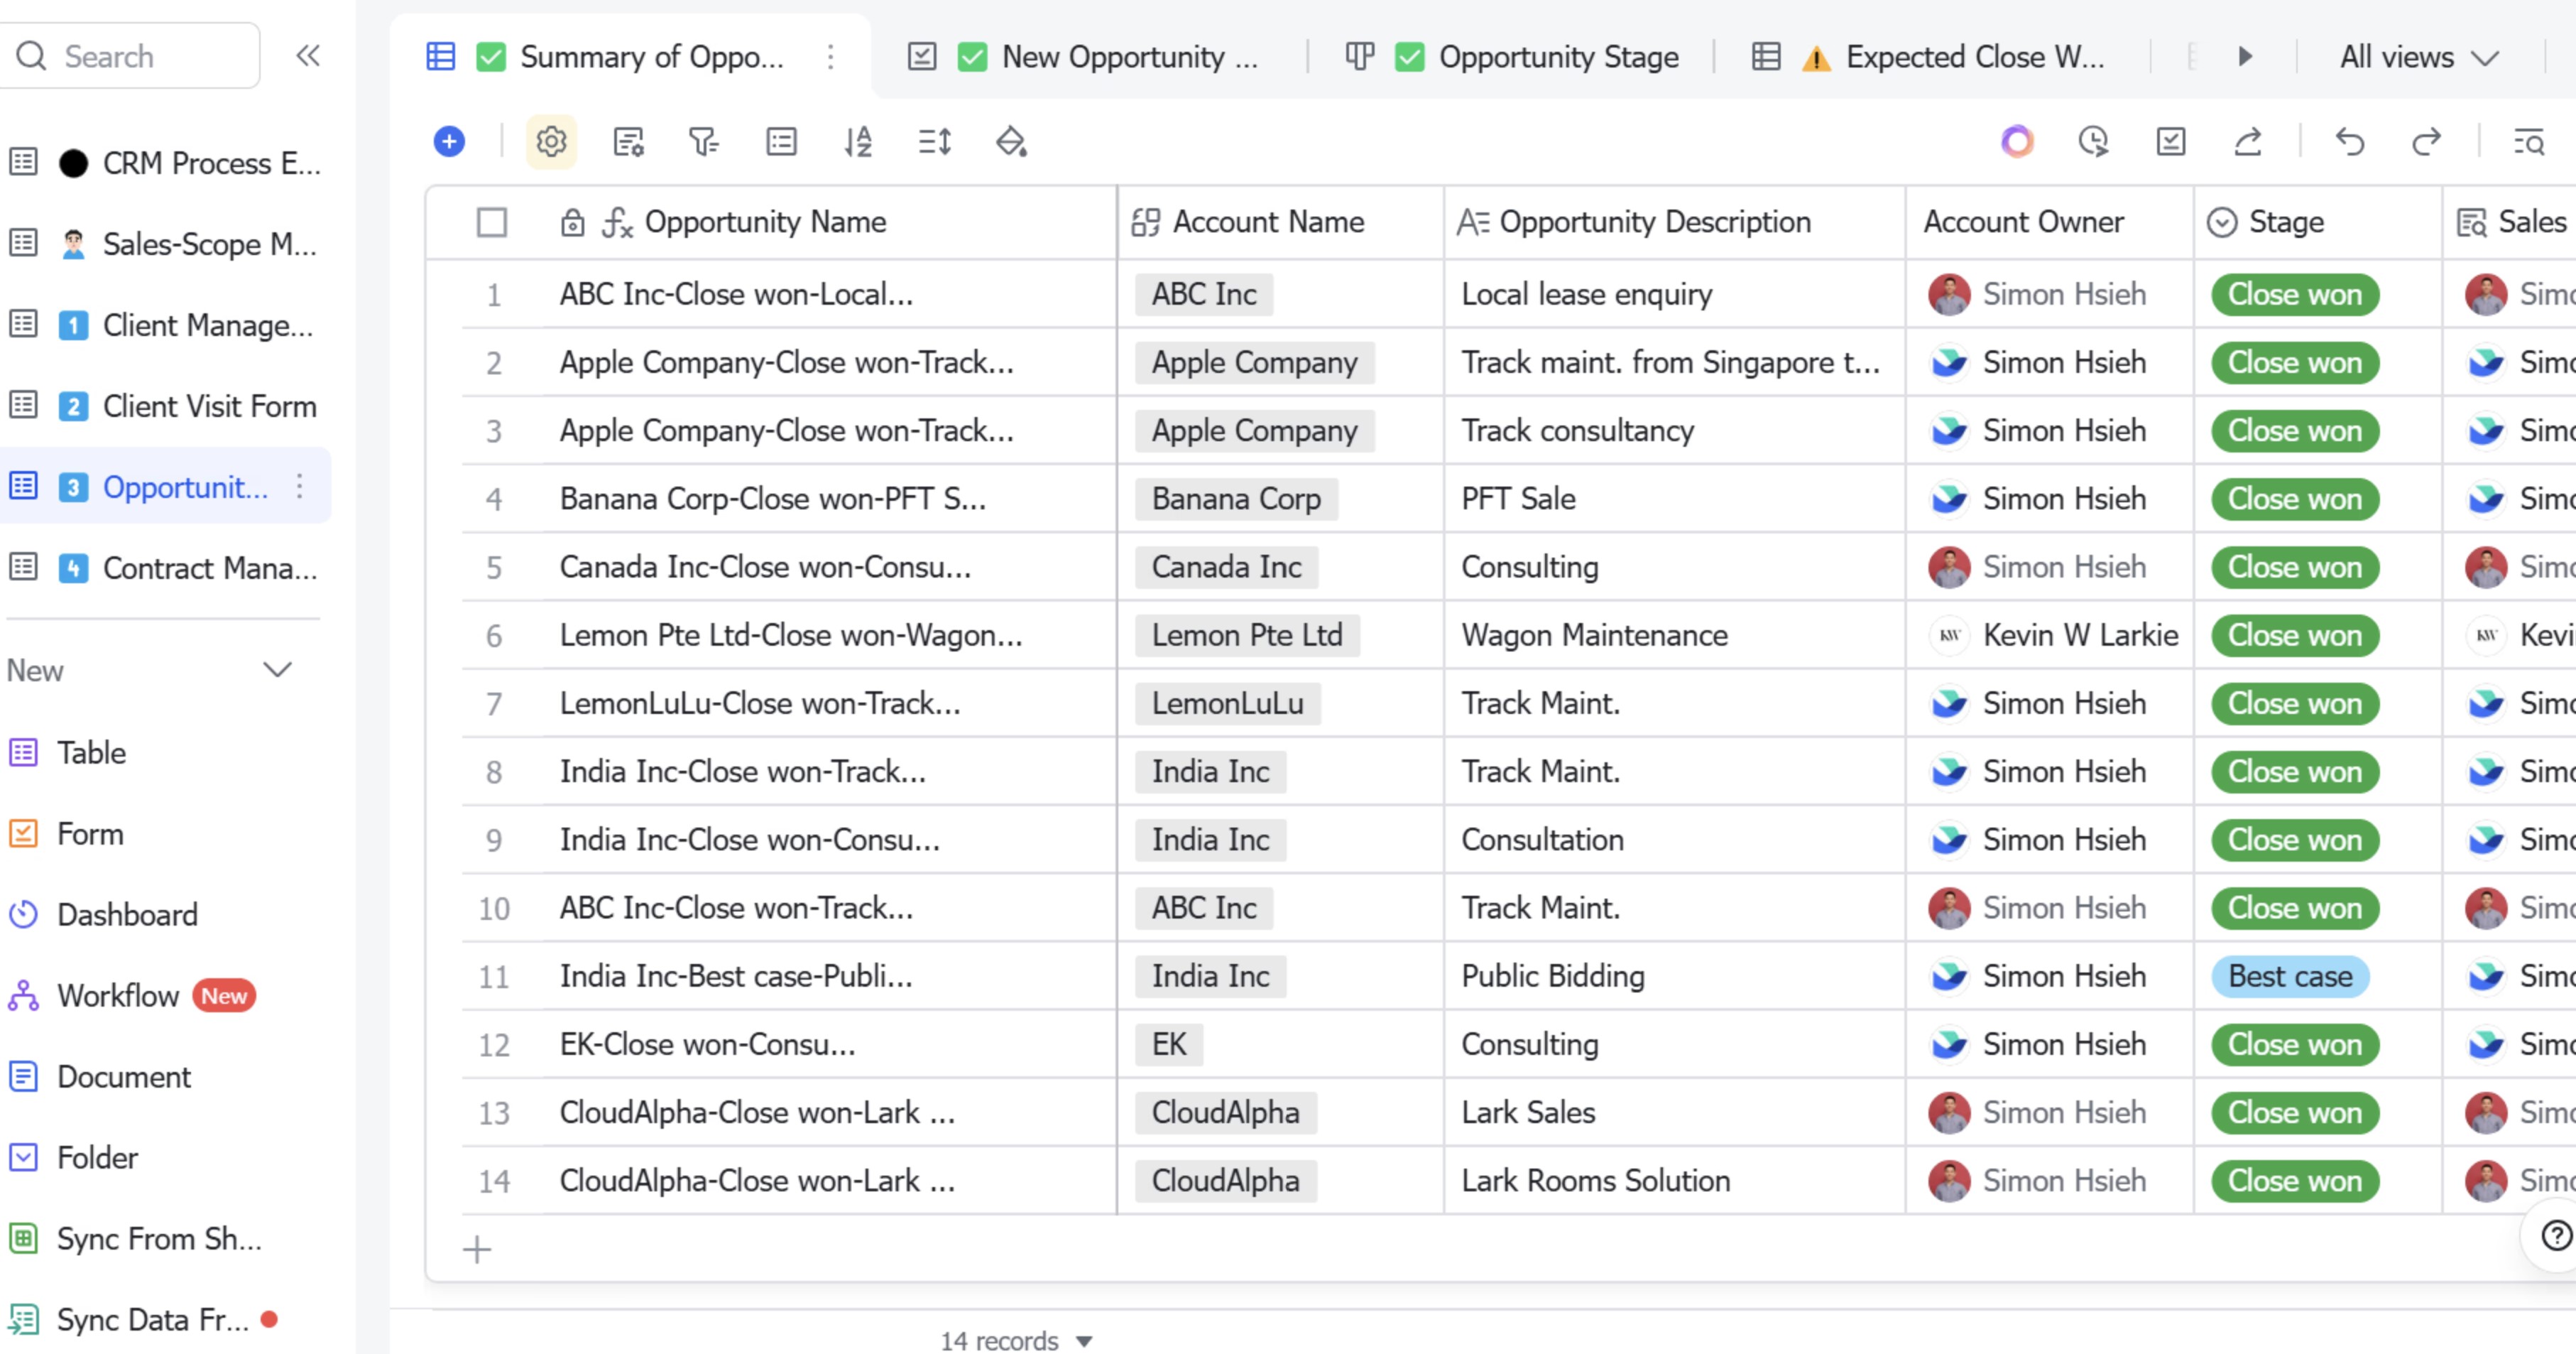
Task: Open view settings gear icon
Action: point(551,141)
